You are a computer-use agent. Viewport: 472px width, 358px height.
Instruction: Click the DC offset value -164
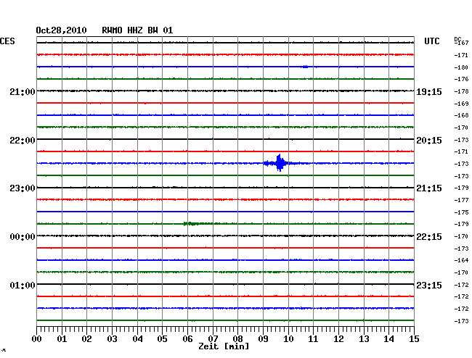click(x=461, y=260)
